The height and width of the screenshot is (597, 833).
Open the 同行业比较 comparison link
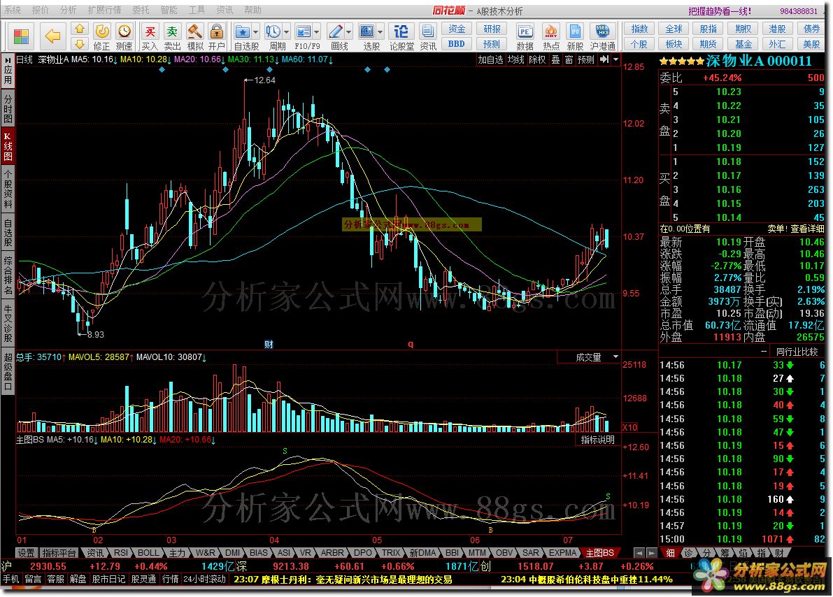[x=797, y=352]
